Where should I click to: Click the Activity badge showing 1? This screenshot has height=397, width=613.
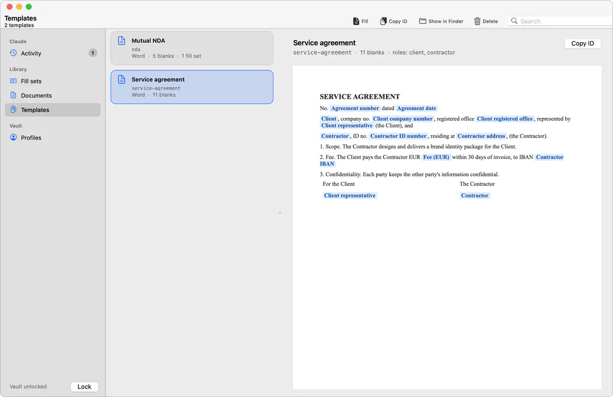(93, 53)
